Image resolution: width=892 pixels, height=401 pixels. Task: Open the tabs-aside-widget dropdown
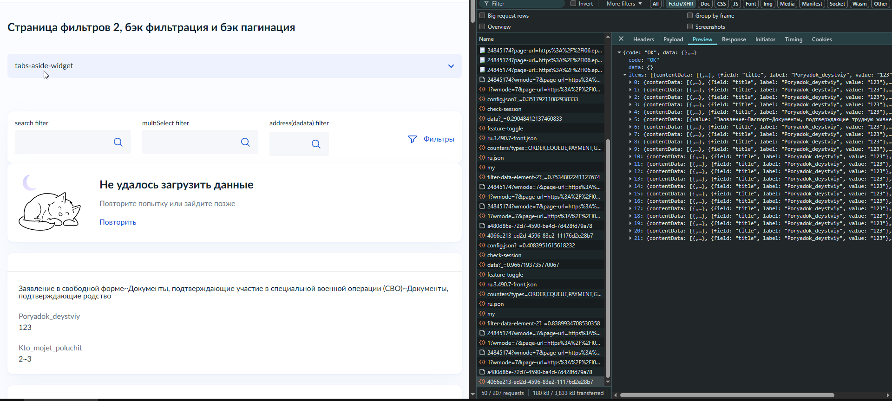(x=234, y=66)
